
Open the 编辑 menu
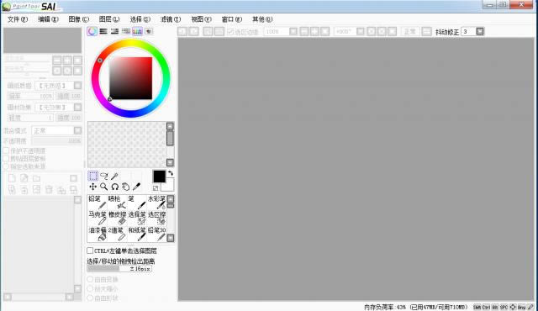(48, 19)
